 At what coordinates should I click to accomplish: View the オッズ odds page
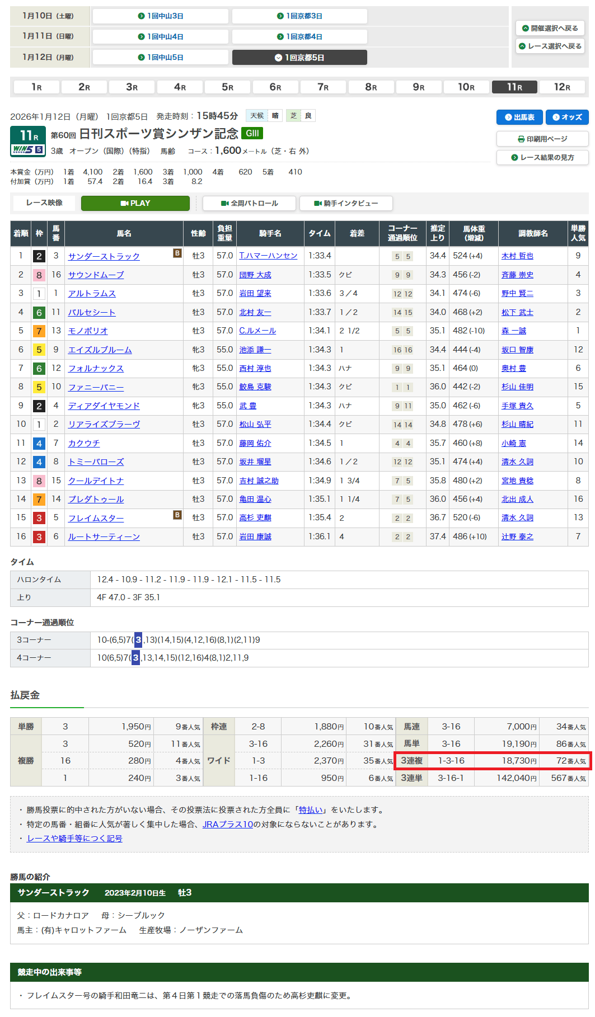(x=567, y=117)
